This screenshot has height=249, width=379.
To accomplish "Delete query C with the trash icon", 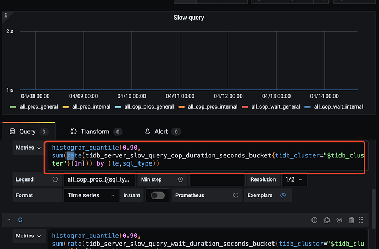I will (x=352, y=220).
